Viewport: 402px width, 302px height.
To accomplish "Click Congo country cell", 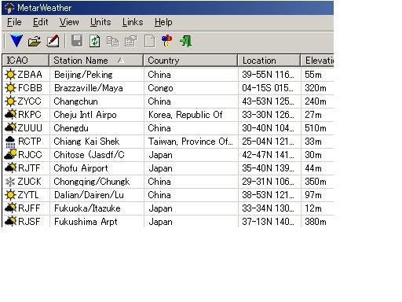I will pyautogui.click(x=160, y=88).
